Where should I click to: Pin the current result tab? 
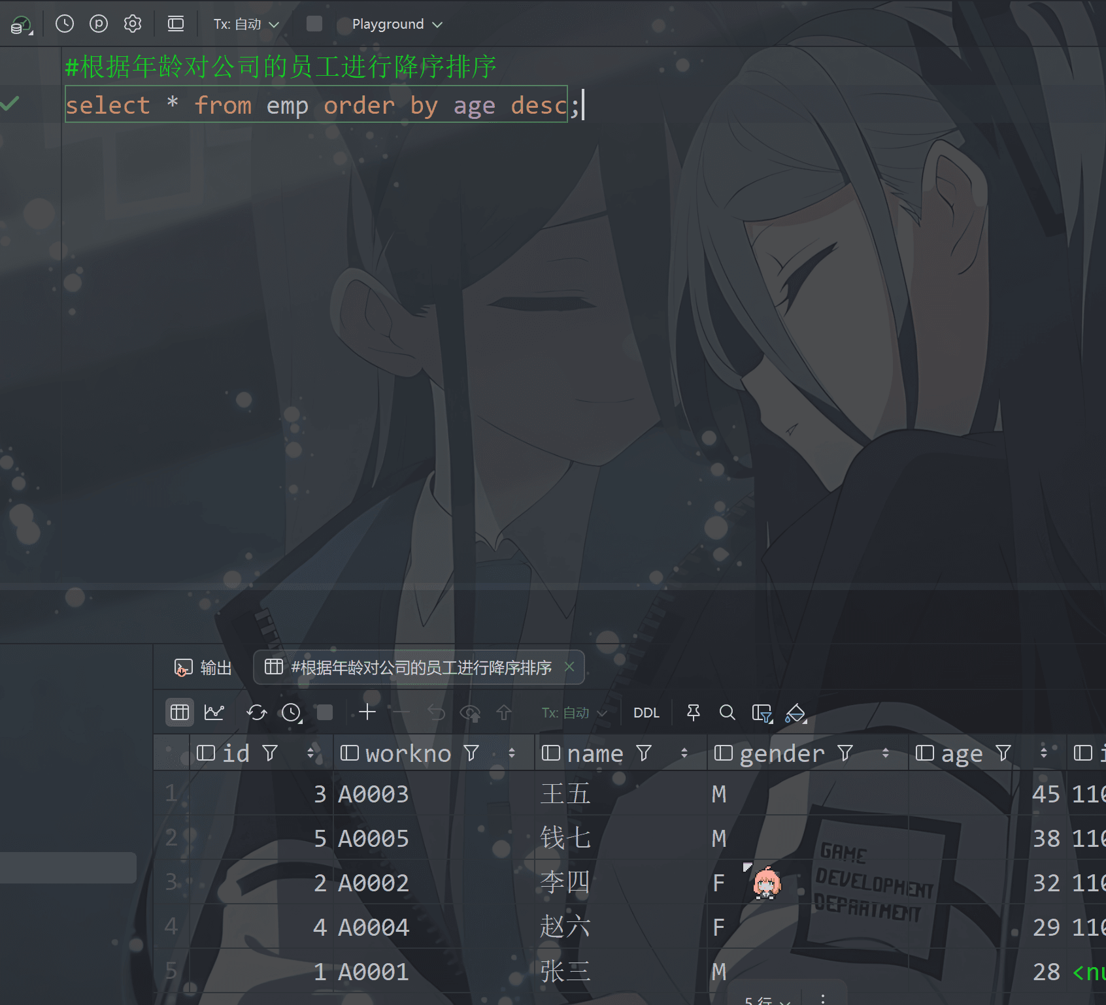[694, 712]
